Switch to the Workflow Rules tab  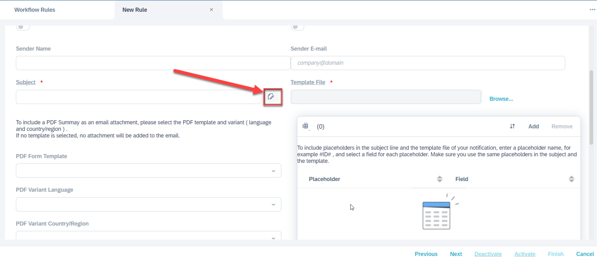pos(35,10)
